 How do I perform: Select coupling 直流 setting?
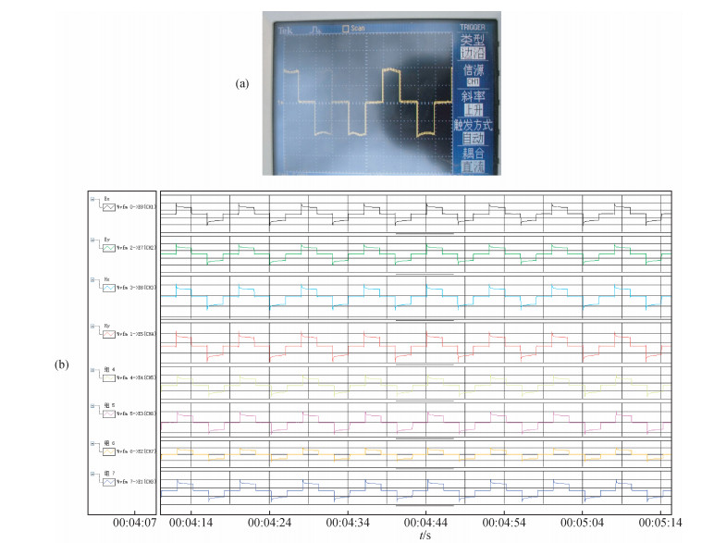[x=473, y=167]
